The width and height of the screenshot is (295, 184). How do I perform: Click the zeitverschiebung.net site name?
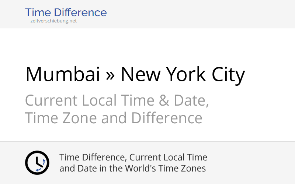(53, 21)
